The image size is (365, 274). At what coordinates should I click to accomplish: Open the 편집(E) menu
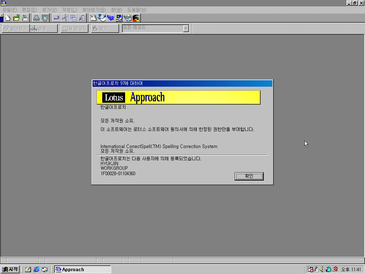pyautogui.click(x=29, y=10)
